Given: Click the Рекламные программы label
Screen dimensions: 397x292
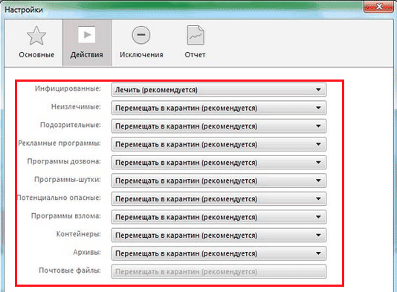Looking at the screenshot, I should [x=59, y=143].
